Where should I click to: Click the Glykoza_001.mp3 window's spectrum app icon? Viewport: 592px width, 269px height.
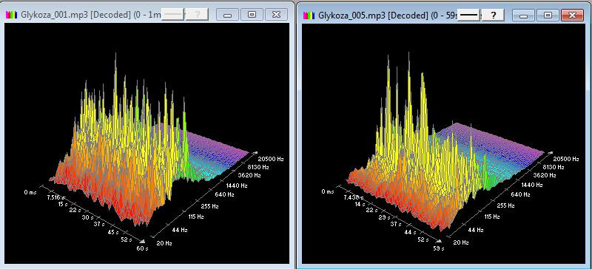pyautogui.click(x=12, y=15)
